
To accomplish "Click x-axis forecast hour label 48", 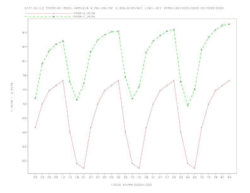I will point(146,177).
